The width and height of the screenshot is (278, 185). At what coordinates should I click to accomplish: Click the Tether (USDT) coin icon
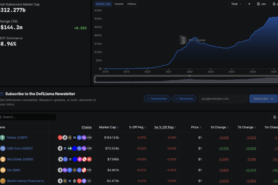point(2,137)
